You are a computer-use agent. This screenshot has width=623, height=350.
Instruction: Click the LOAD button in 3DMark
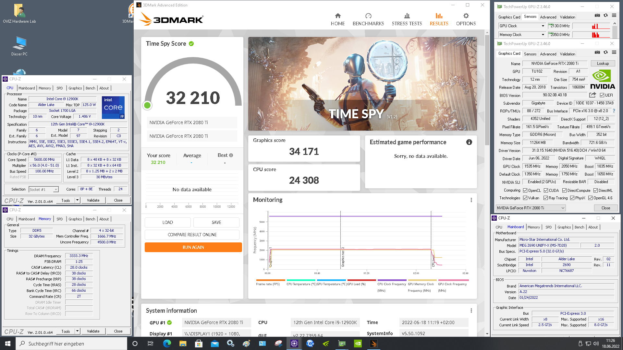pyautogui.click(x=167, y=222)
